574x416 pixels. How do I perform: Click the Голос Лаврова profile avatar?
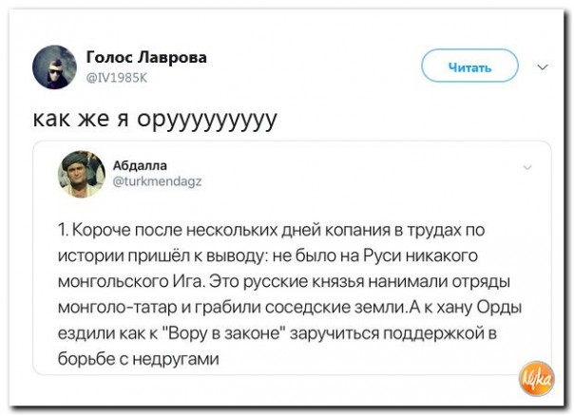pos(55,67)
